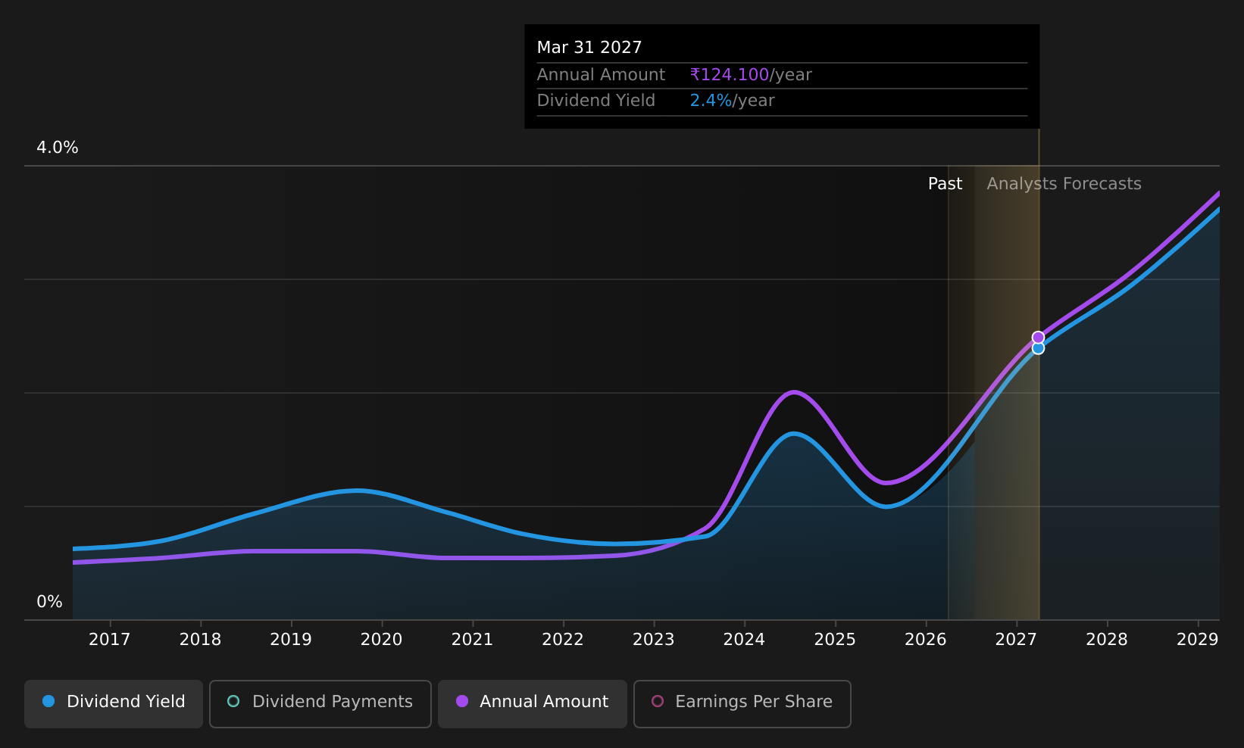The height and width of the screenshot is (748, 1244).
Task: Click the 2018 x-axis year label
Action: [200, 640]
